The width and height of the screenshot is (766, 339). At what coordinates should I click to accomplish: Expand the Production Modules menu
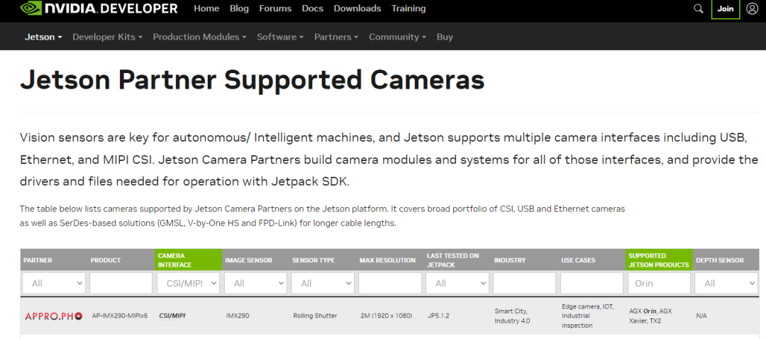199,37
